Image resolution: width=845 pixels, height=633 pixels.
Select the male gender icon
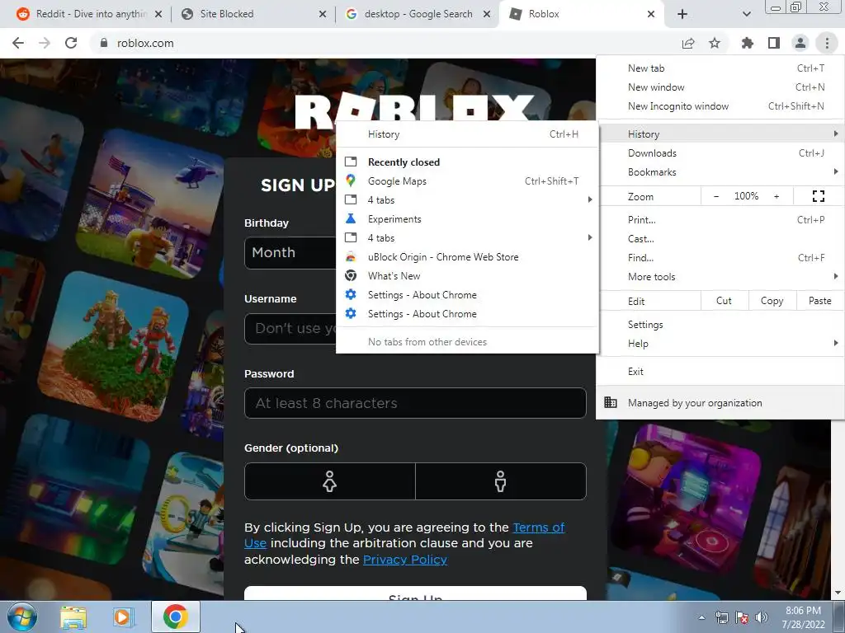click(x=501, y=481)
